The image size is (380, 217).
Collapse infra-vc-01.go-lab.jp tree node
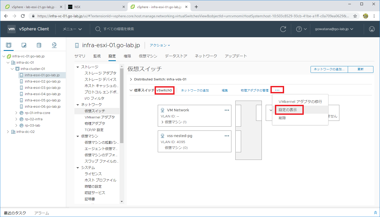(x=4, y=56)
